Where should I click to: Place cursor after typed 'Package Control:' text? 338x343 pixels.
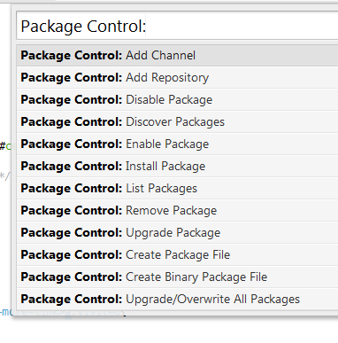point(147,27)
